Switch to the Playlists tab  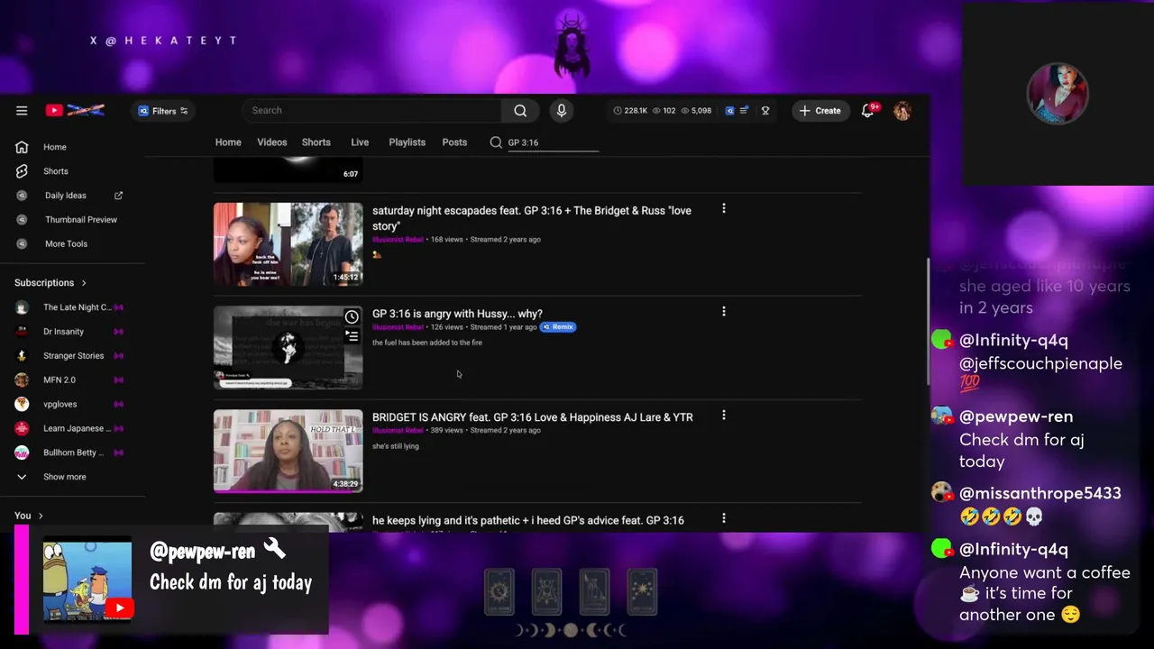click(407, 142)
